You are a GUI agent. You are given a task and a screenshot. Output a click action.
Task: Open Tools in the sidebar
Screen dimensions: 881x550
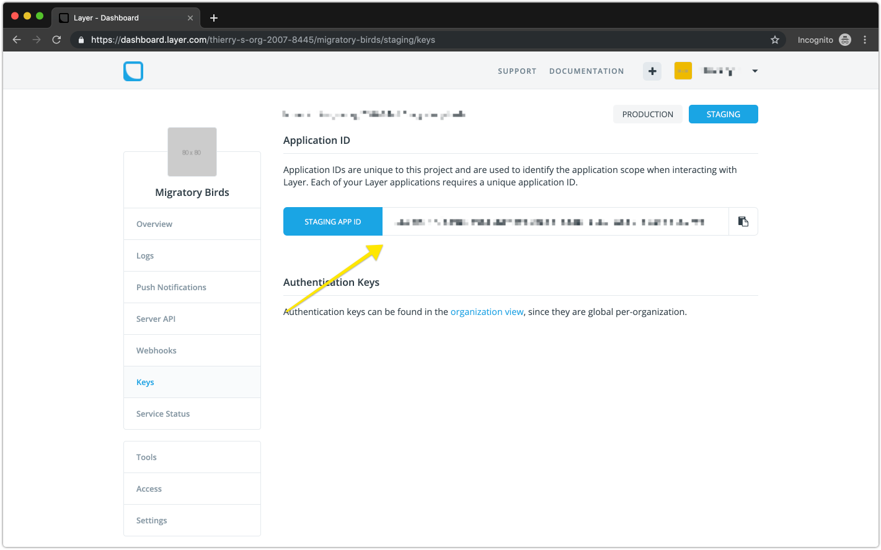point(192,457)
